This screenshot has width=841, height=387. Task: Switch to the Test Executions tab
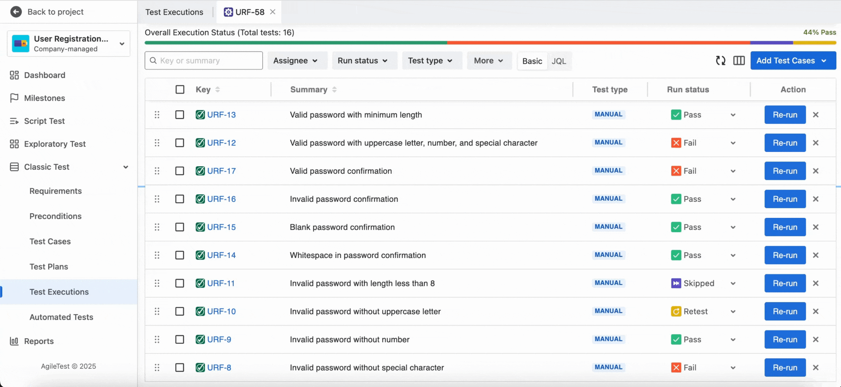pyautogui.click(x=174, y=12)
